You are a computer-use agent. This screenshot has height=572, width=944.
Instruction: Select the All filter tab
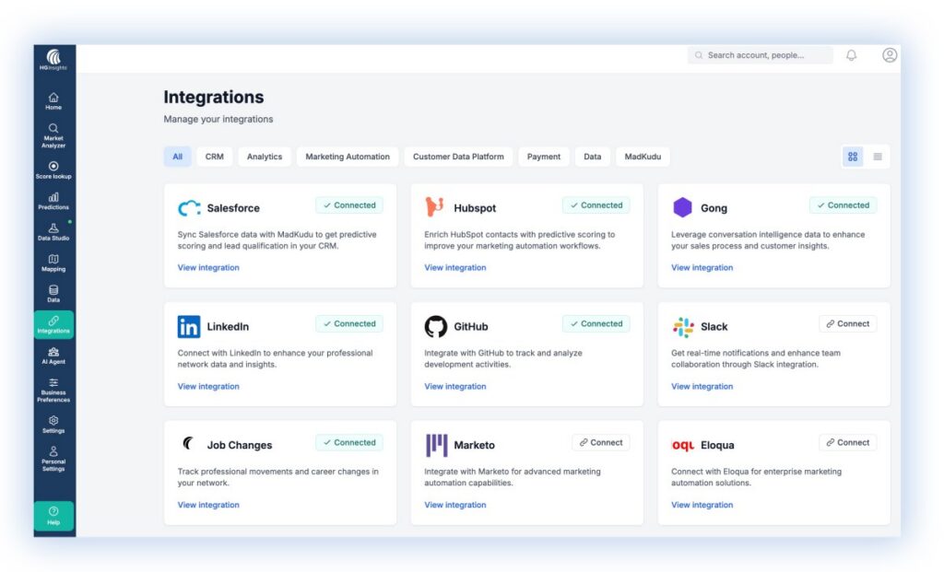pyautogui.click(x=178, y=157)
